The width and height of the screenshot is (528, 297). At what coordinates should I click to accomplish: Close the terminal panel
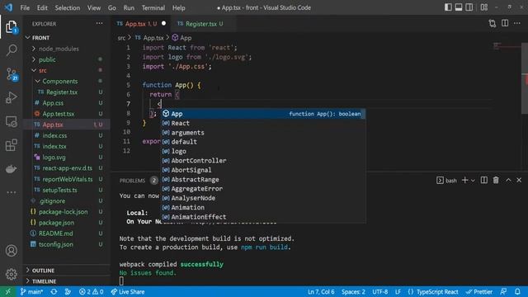[519, 180]
